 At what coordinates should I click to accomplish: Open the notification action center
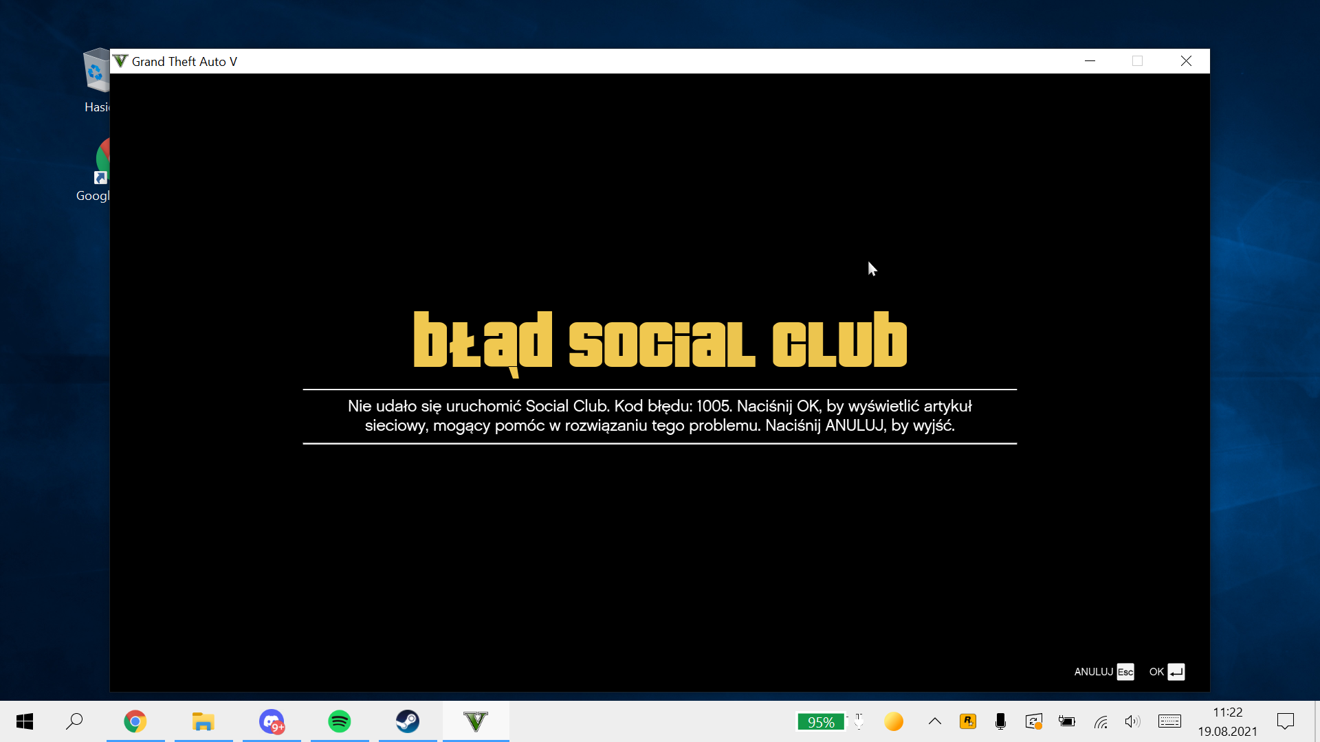1285,721
